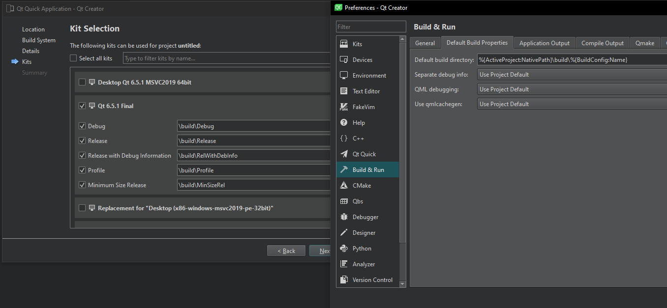Disable the Profile build configuration
Viewport: 667px width, 308px height.
click(x=82, y=170)
